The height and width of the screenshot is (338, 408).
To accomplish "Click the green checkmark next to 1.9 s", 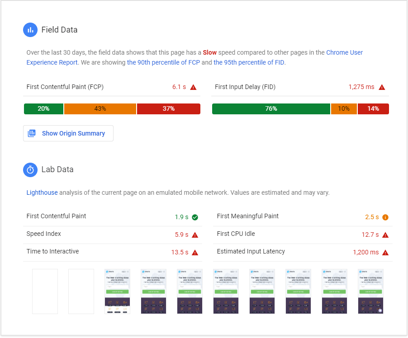I will coord(195,217).
